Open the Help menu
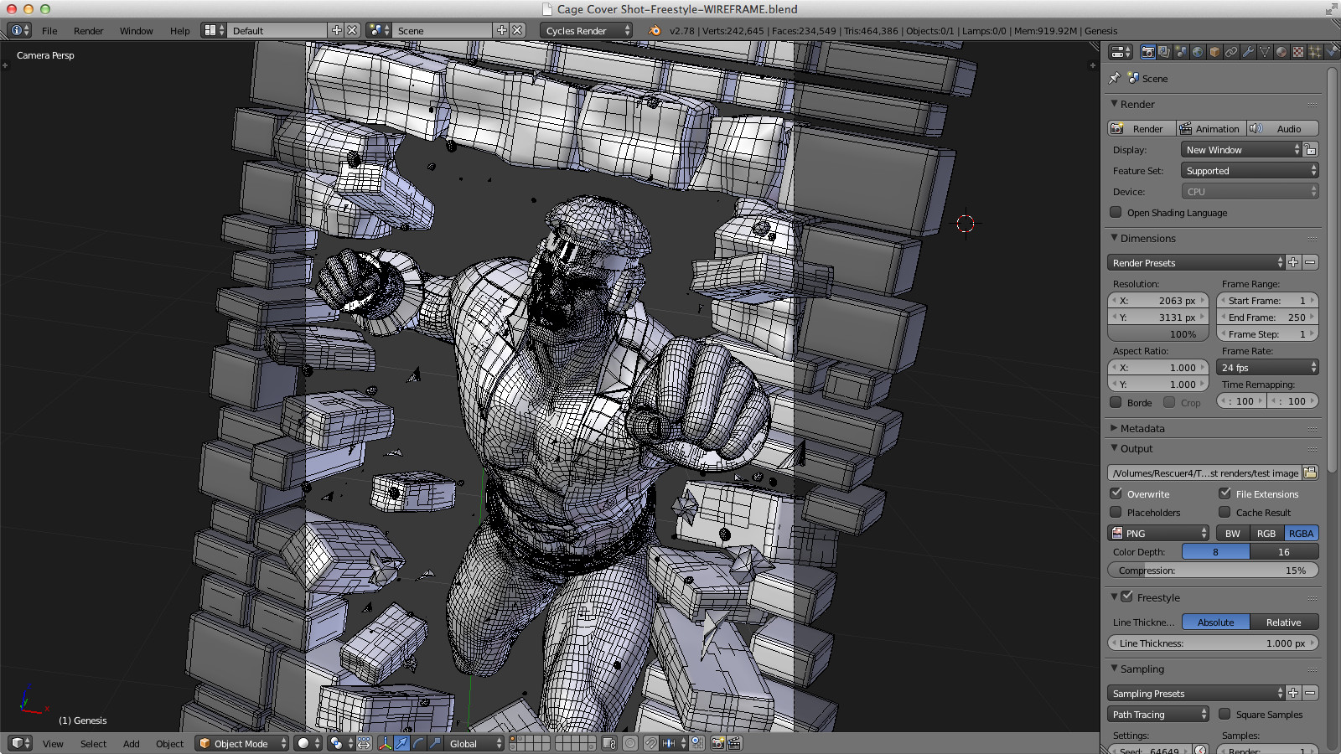Viewport: 1341px width, 754px height. tap(179, 30)
